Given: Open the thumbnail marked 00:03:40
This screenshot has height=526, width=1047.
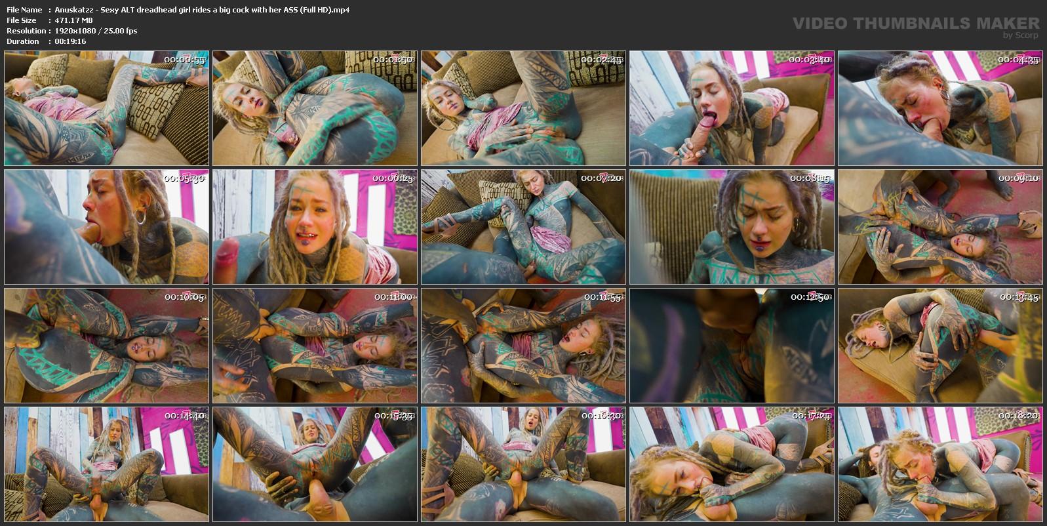Looking at the screenshot, I should (x=732, y=108).
